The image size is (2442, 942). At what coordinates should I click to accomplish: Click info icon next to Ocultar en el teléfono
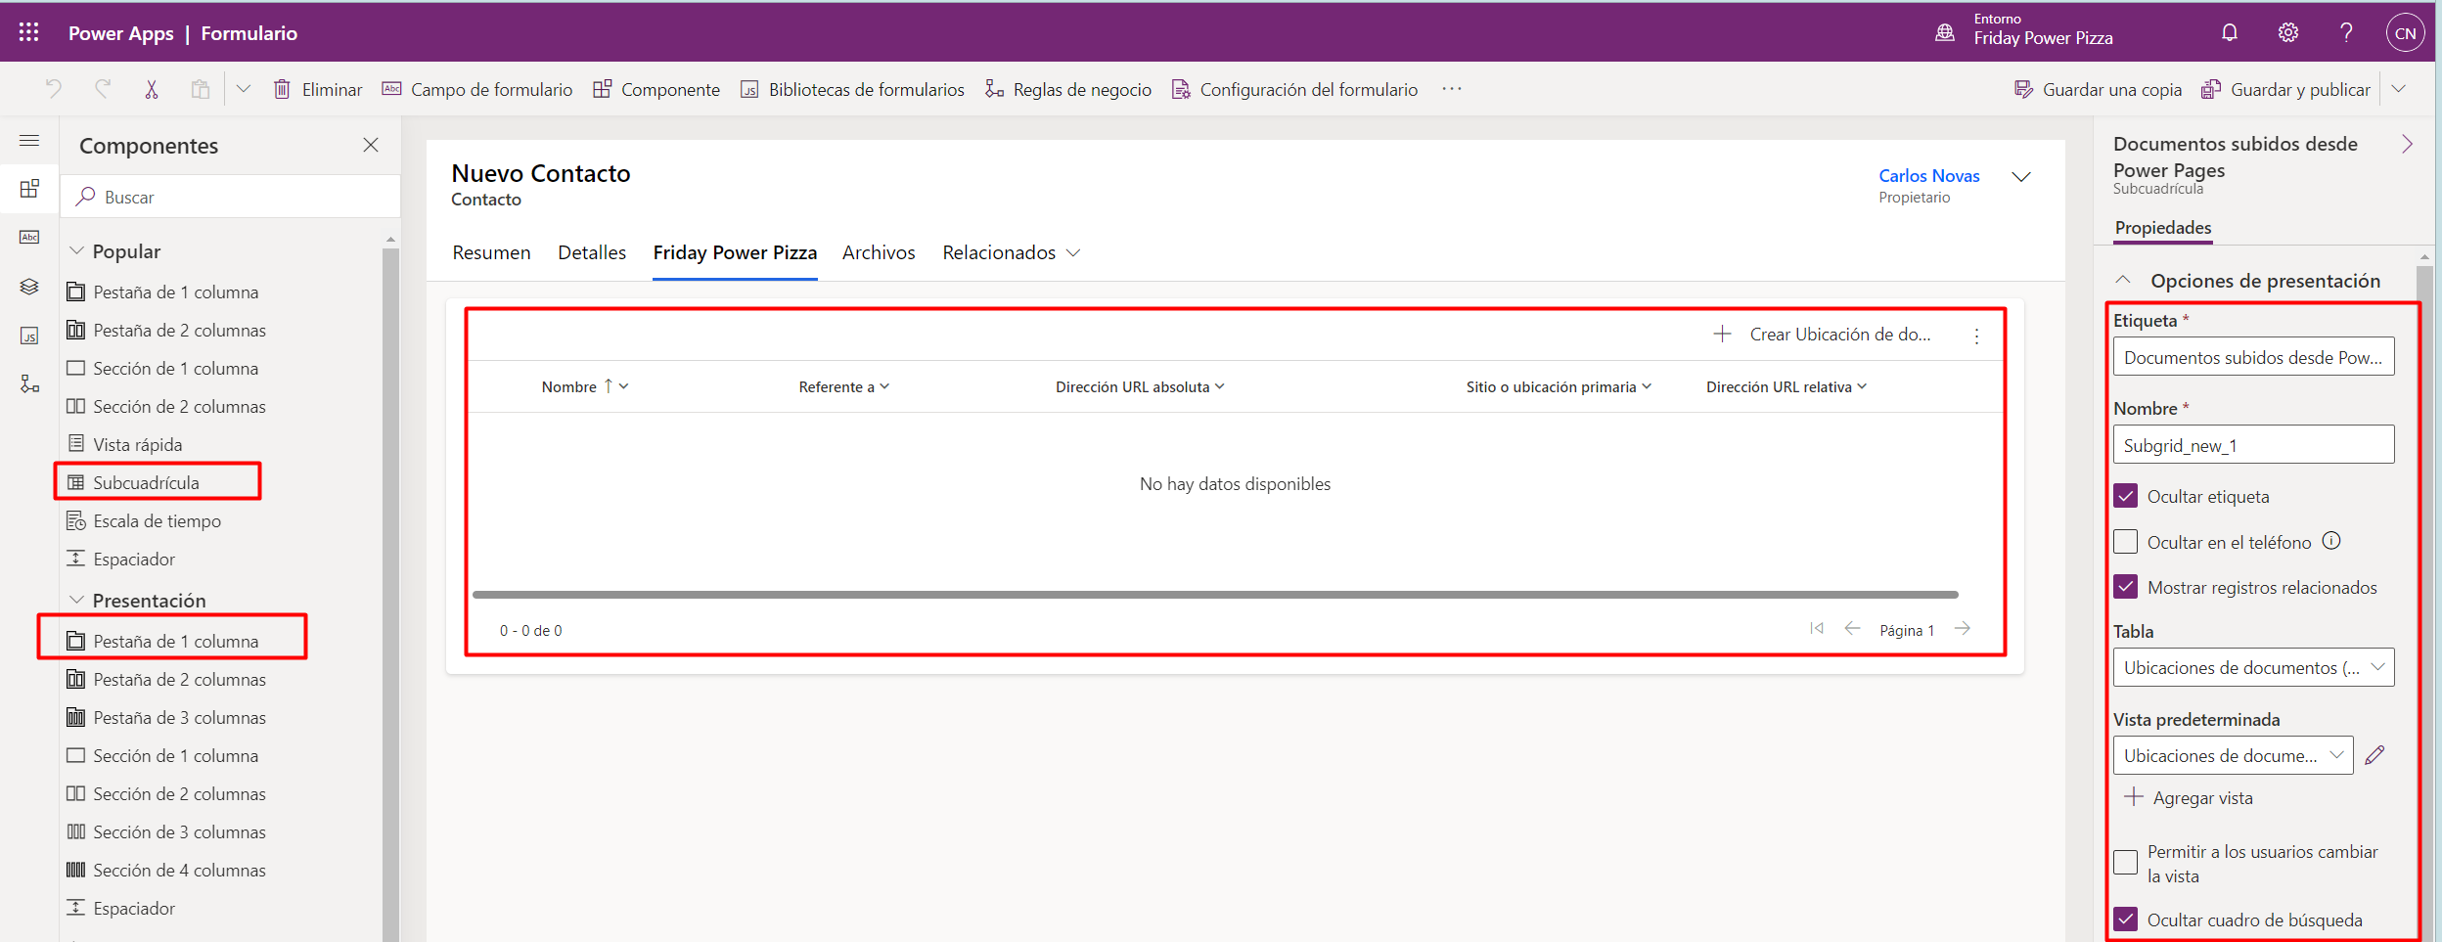pyautogui.click(x=2331, y=541)
